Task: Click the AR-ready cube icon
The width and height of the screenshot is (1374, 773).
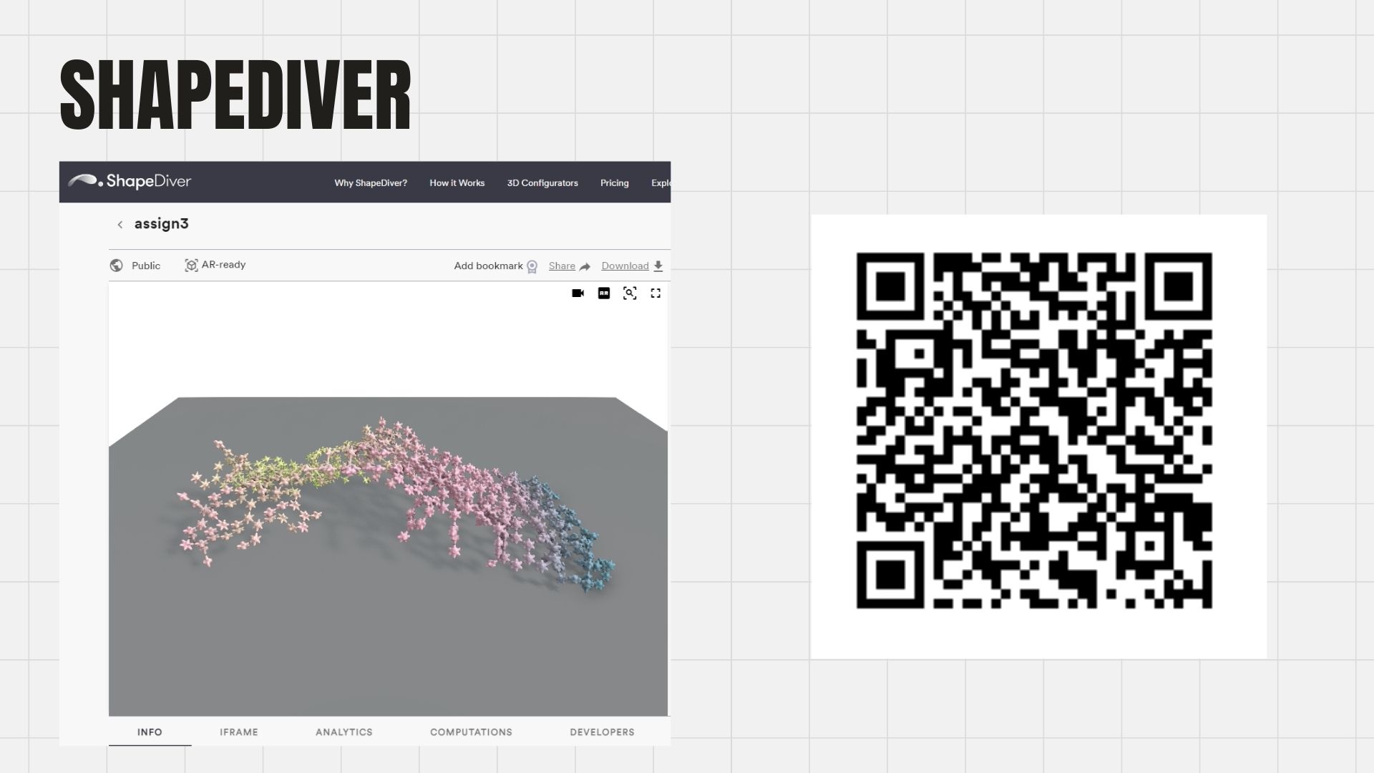Action: [191, 266]
